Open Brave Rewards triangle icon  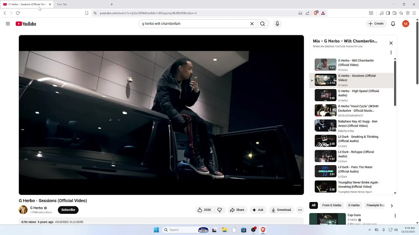pos(323,13)
